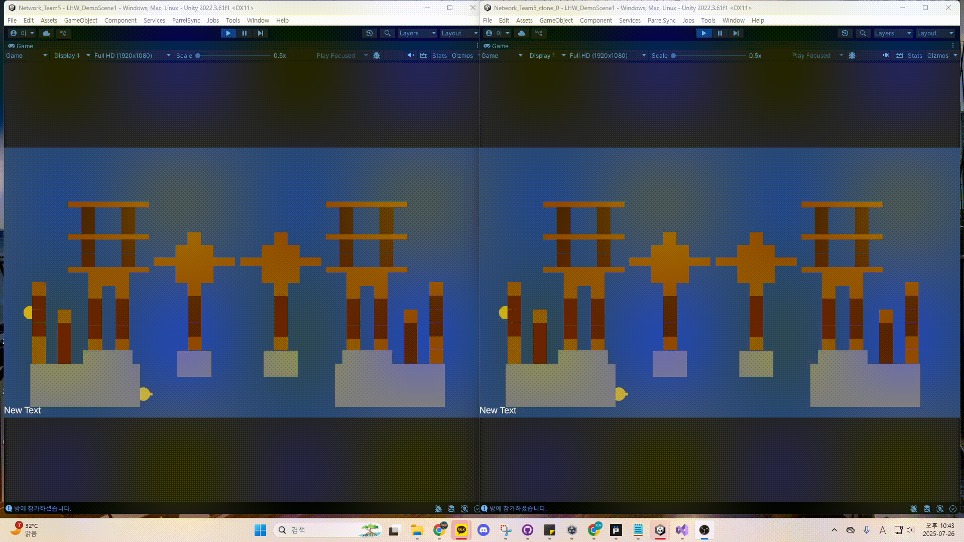Open Full HD resolution dropdown in right Game view
Image resolution: width=964 pixels, height=542 pixels.
(608, 55)
